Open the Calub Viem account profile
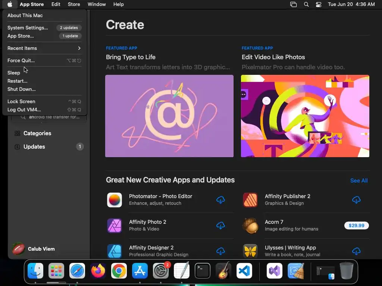382x286 pixels. click(x=33, y=249)
